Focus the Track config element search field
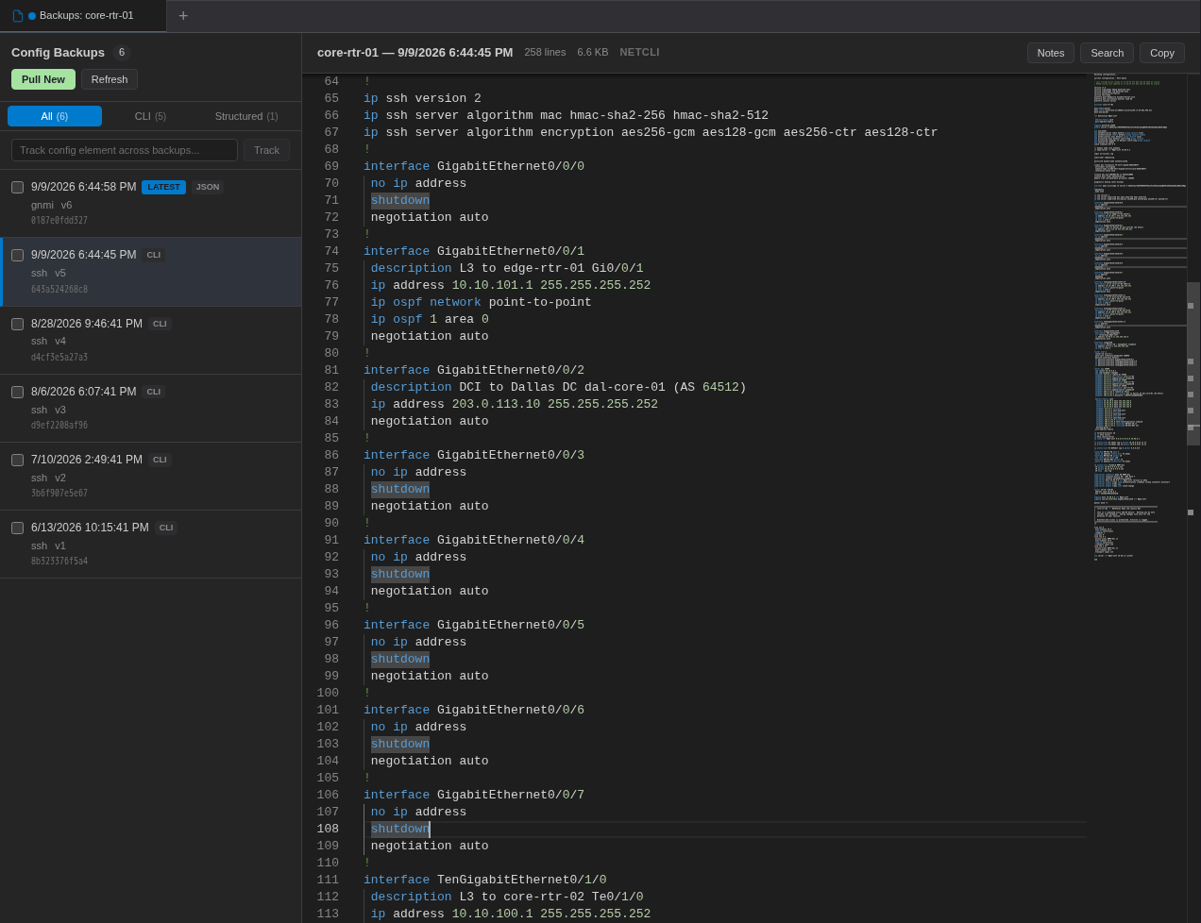The height and width of the screenshot is (923, 1201). pyautogui.click(x=125, y=150)
